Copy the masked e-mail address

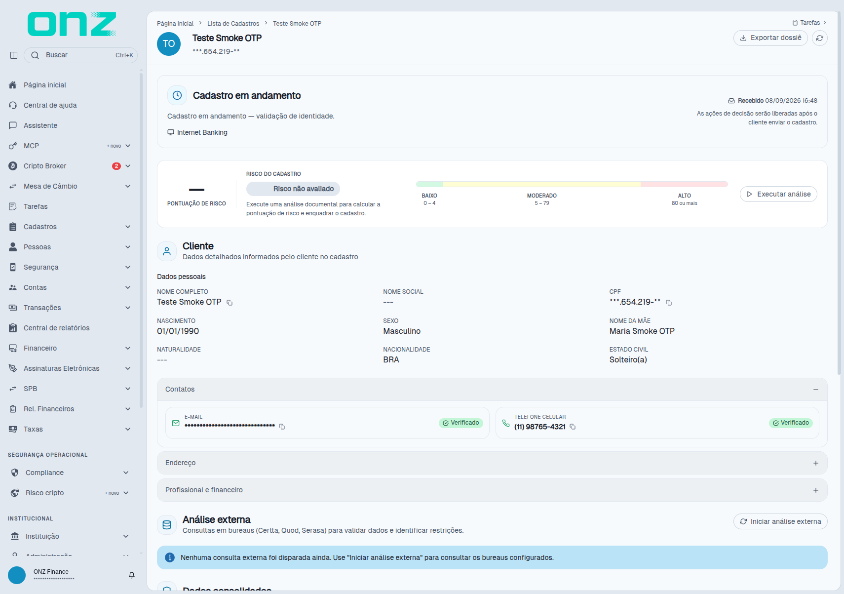tap(282, 427)
